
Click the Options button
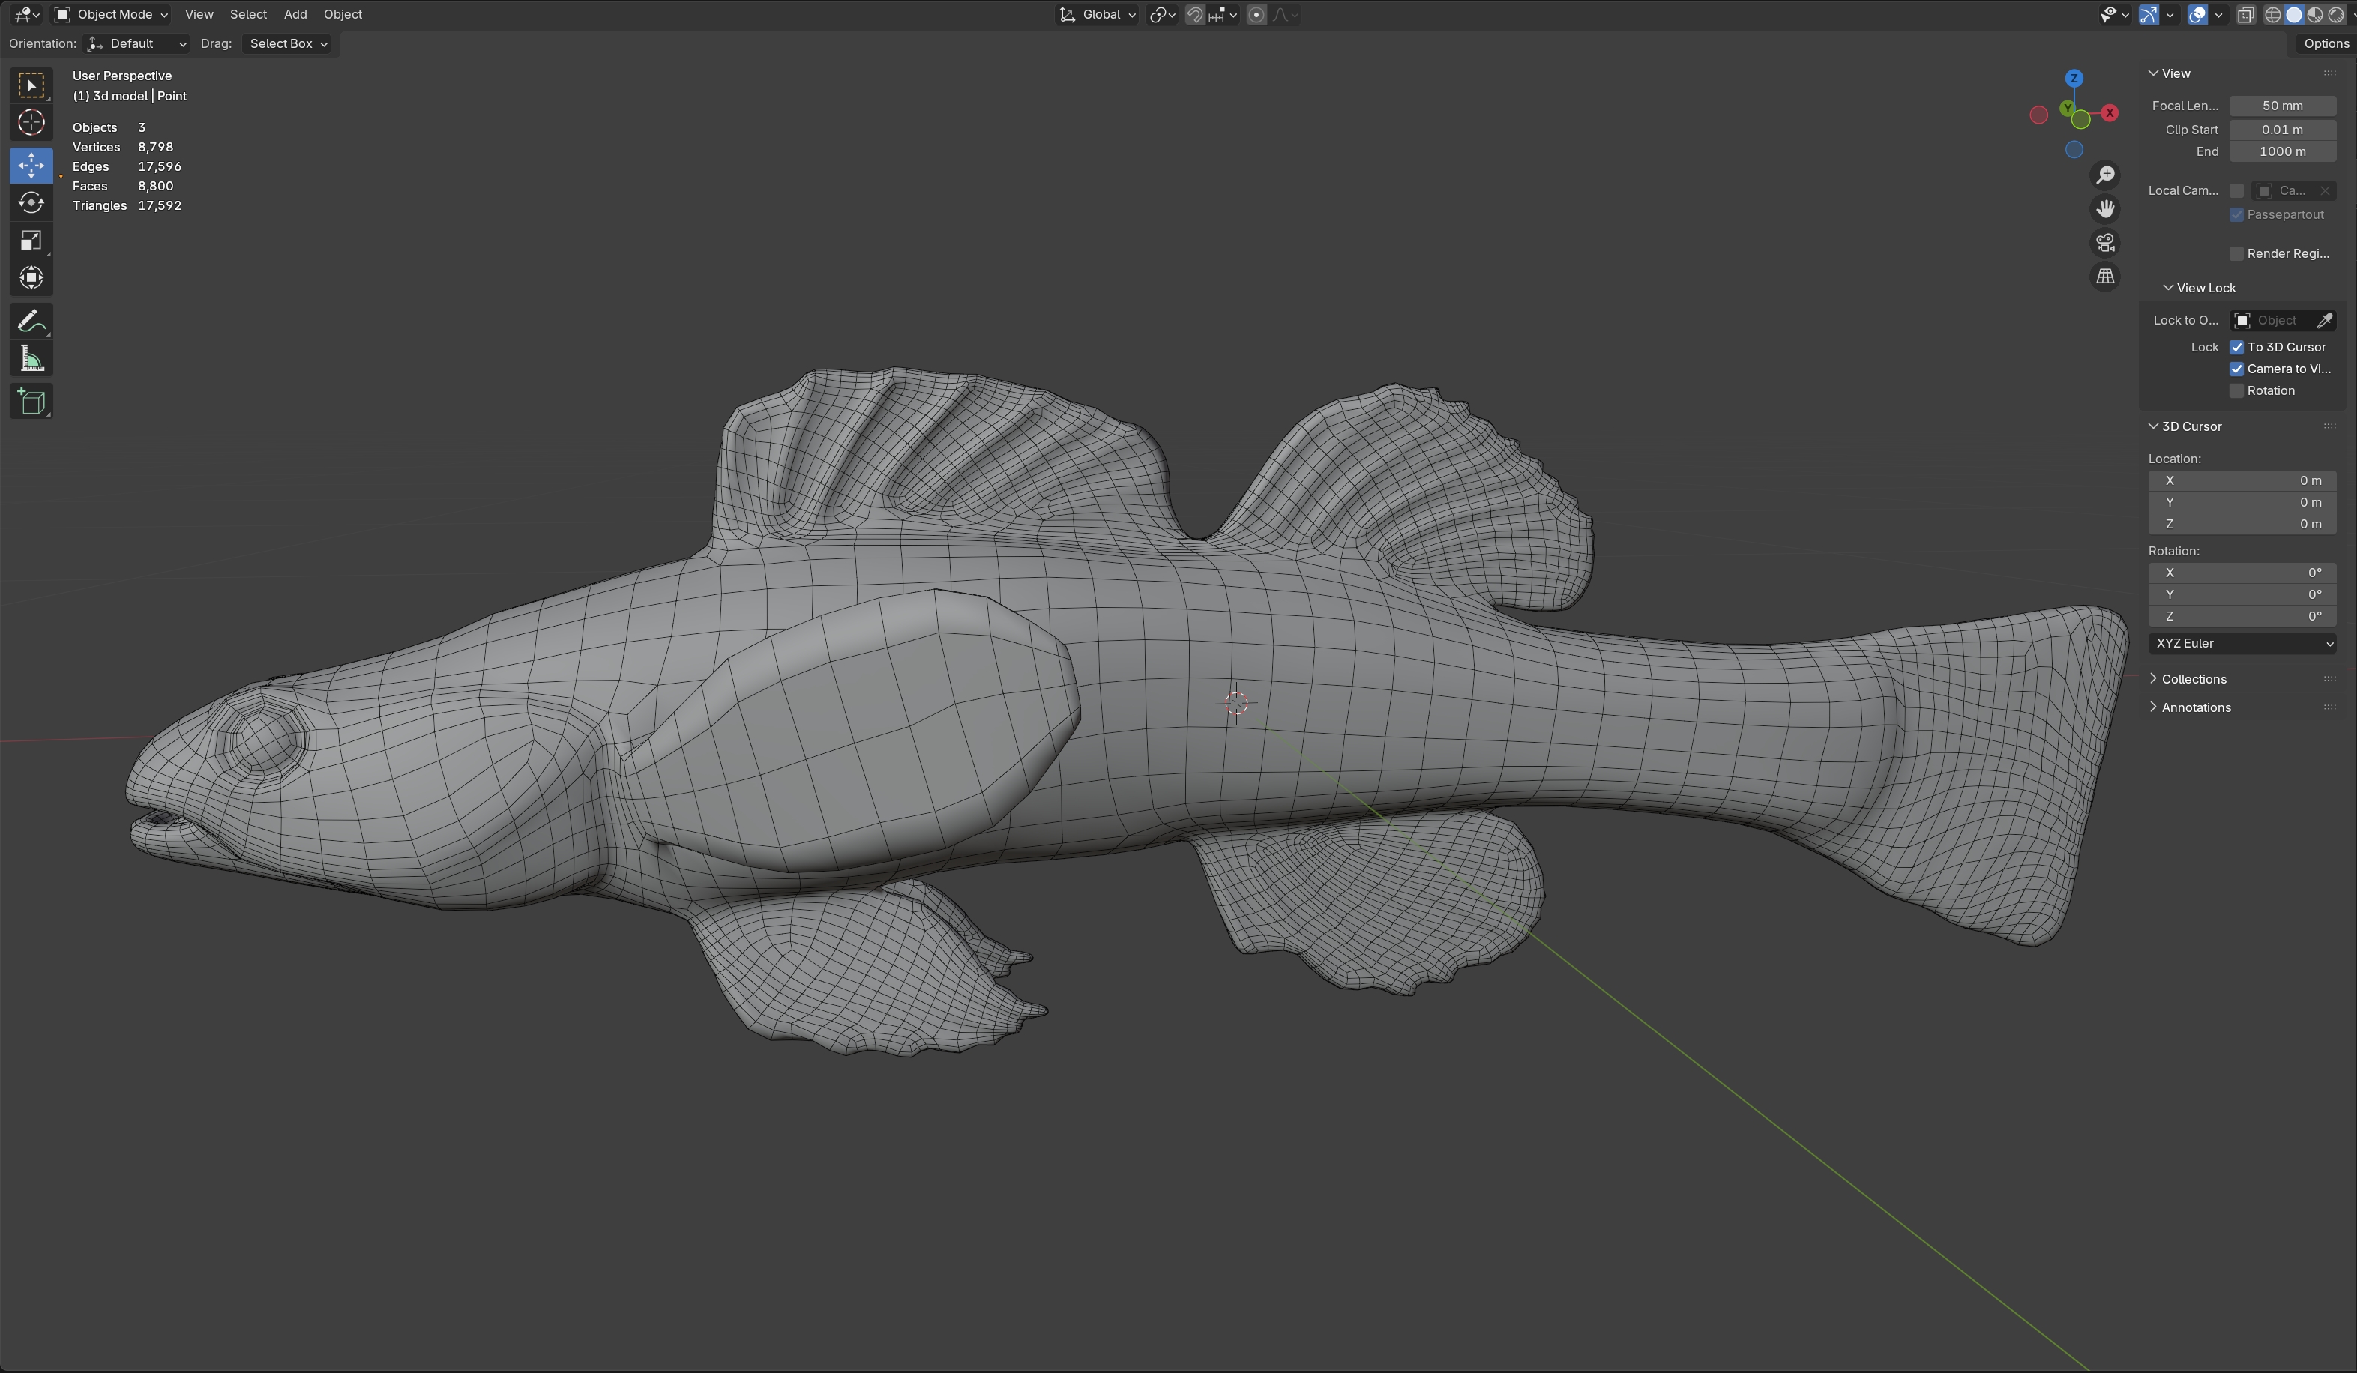coord(2326,43)
